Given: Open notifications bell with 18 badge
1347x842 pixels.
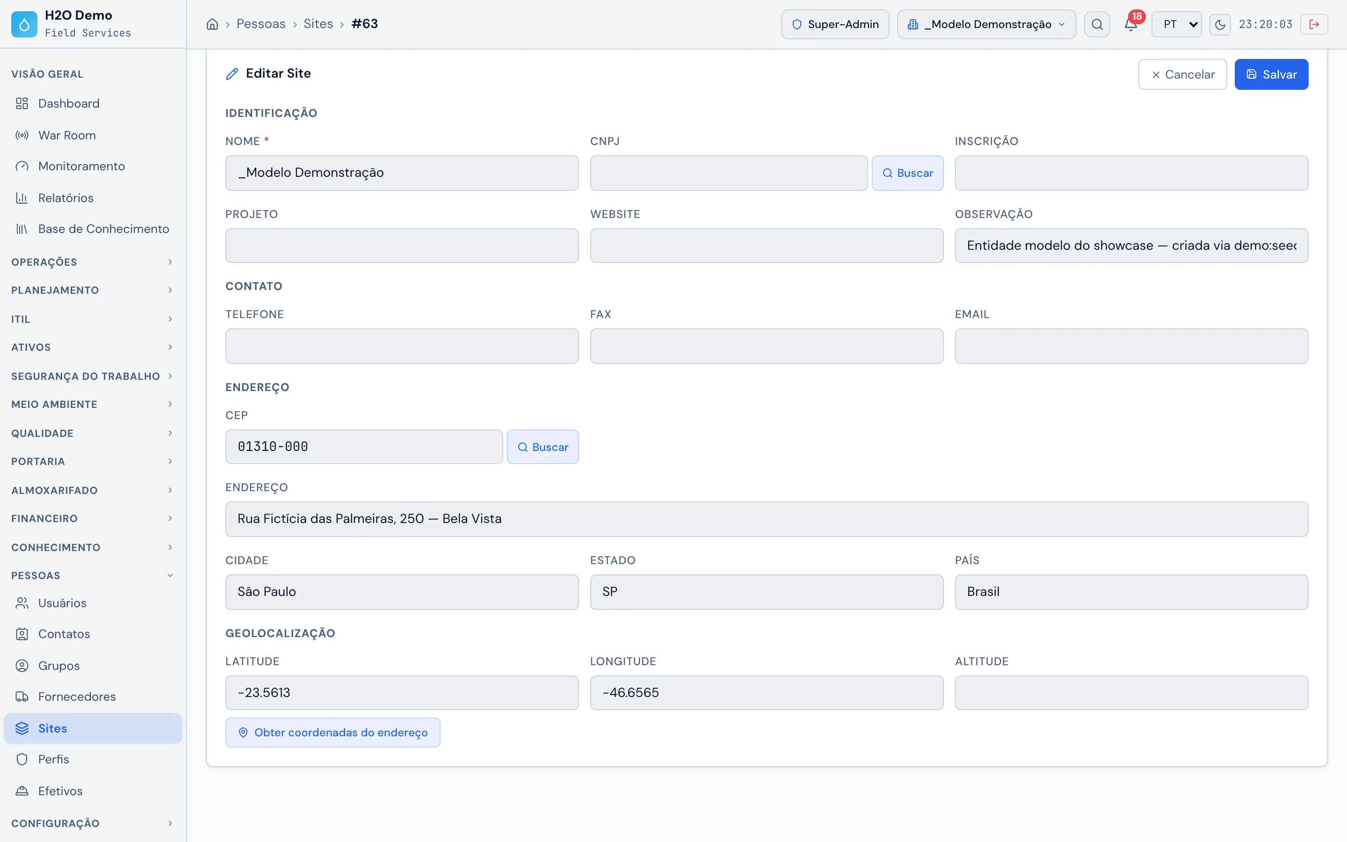Looking at the screenshot, I should pos(1130,24).
